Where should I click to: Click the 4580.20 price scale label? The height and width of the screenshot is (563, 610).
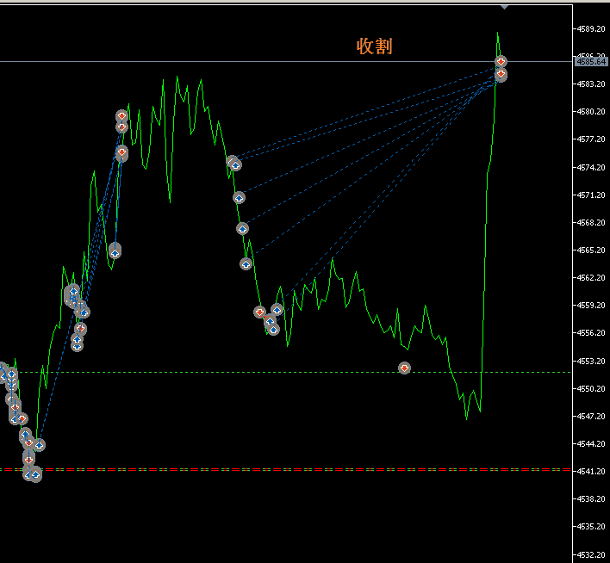coord(591,112)
